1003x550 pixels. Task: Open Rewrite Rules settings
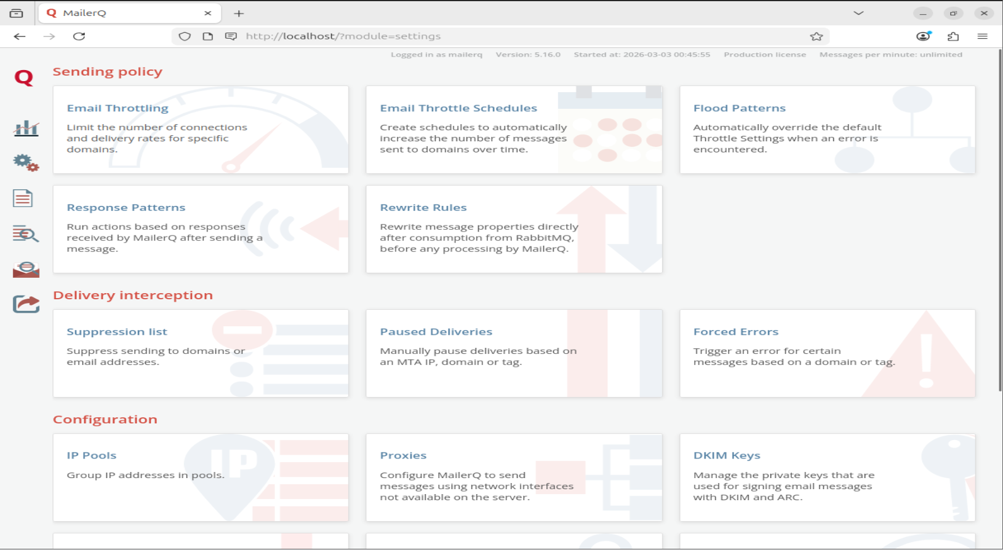(514, 229)
